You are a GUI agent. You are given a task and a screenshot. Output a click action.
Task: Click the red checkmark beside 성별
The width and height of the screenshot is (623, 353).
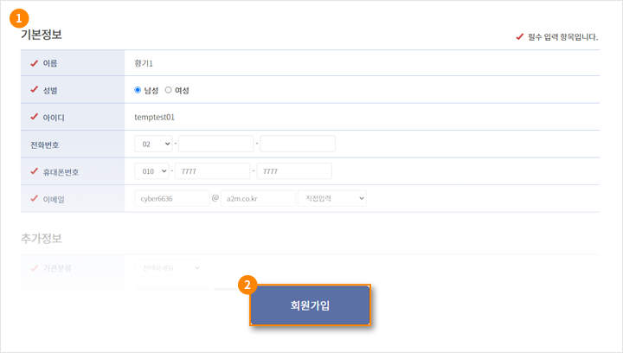pos(34,90)
